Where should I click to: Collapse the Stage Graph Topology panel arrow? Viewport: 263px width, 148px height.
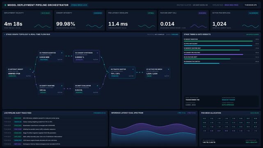[5, 35]
